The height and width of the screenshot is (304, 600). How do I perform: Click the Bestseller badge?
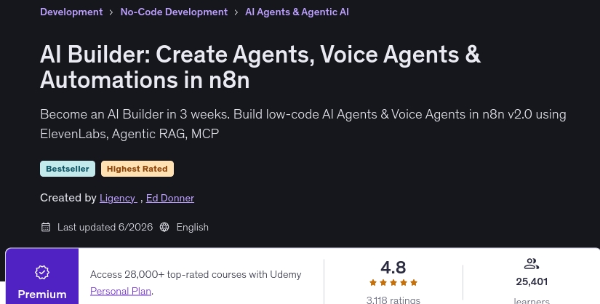pyautogui.click(x=68, y=169)
